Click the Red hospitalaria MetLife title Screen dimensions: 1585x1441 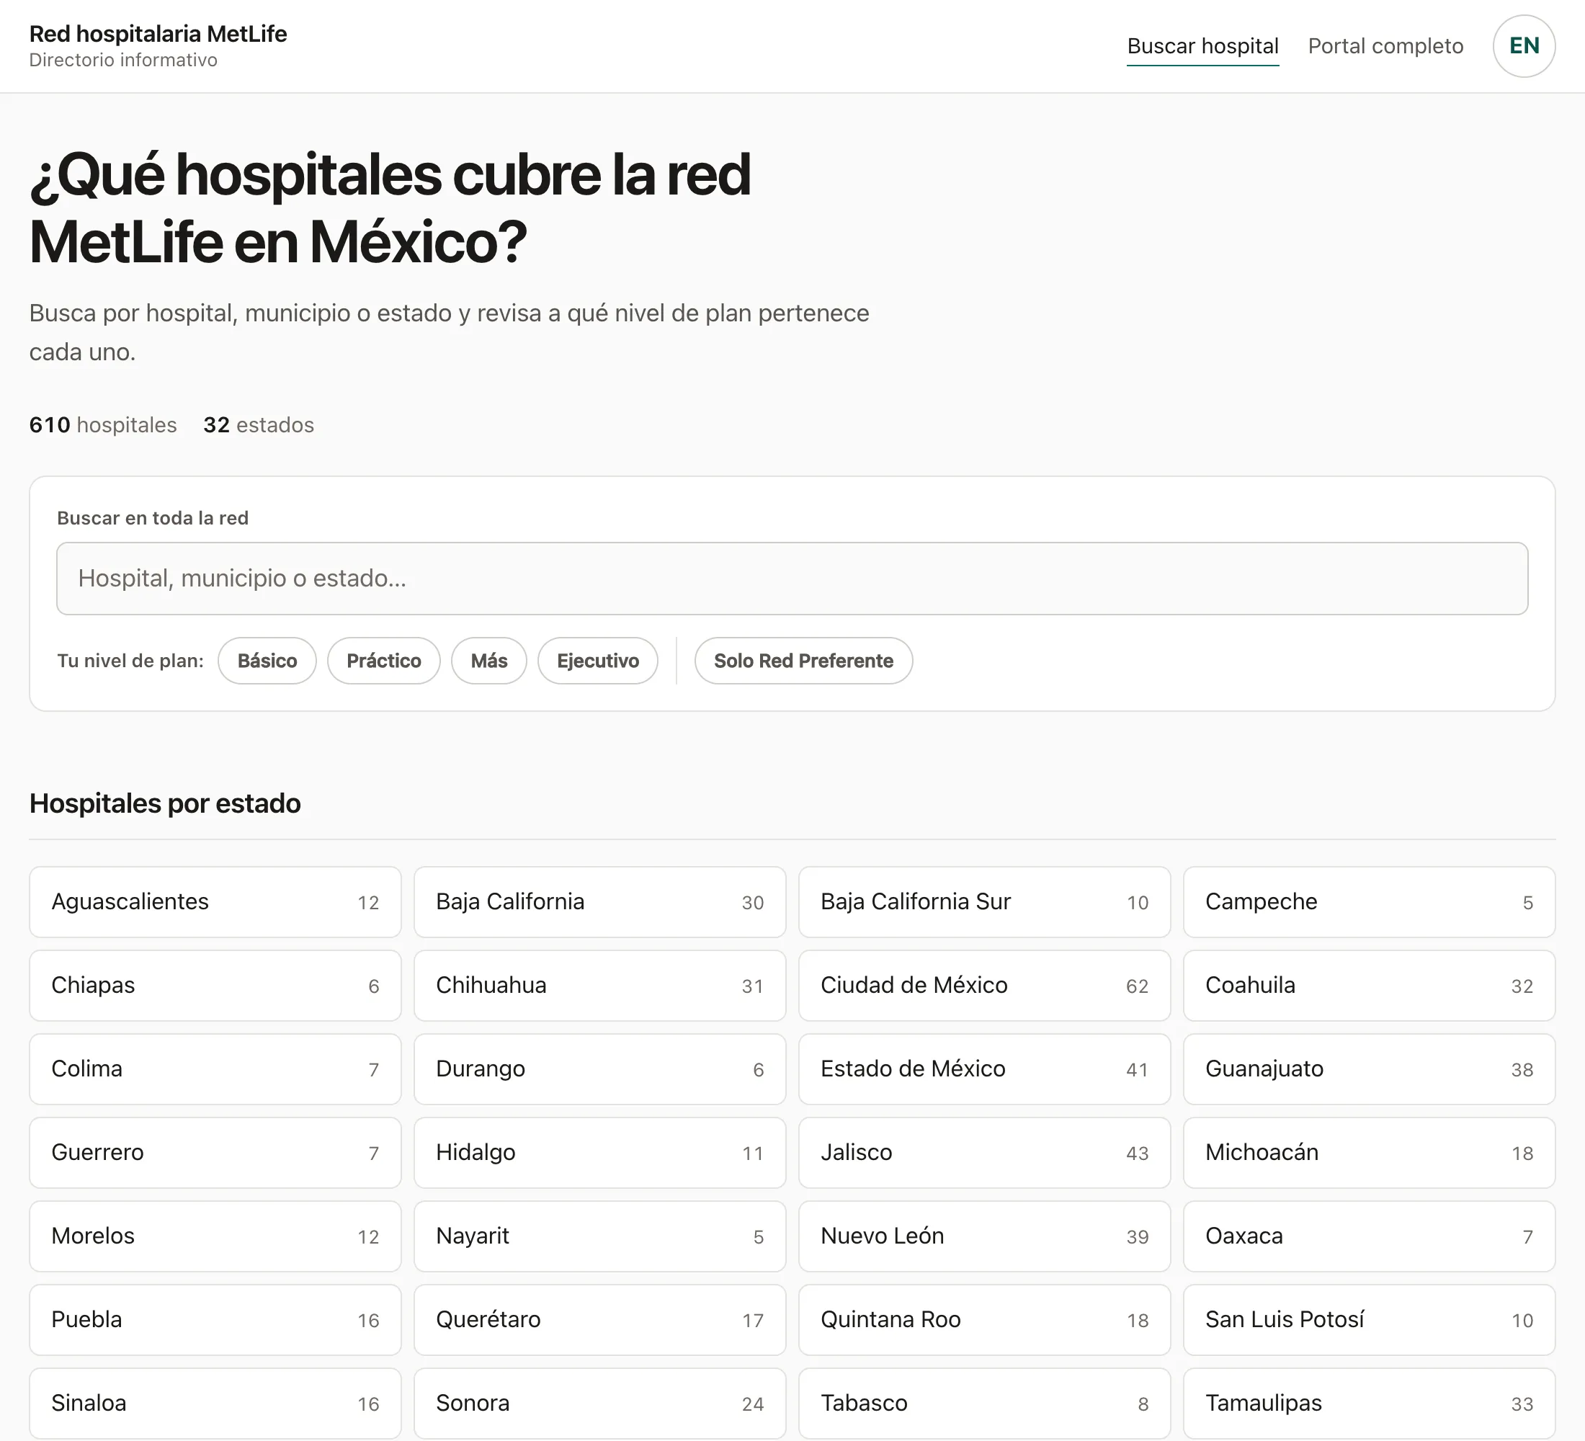coord(158,34)
